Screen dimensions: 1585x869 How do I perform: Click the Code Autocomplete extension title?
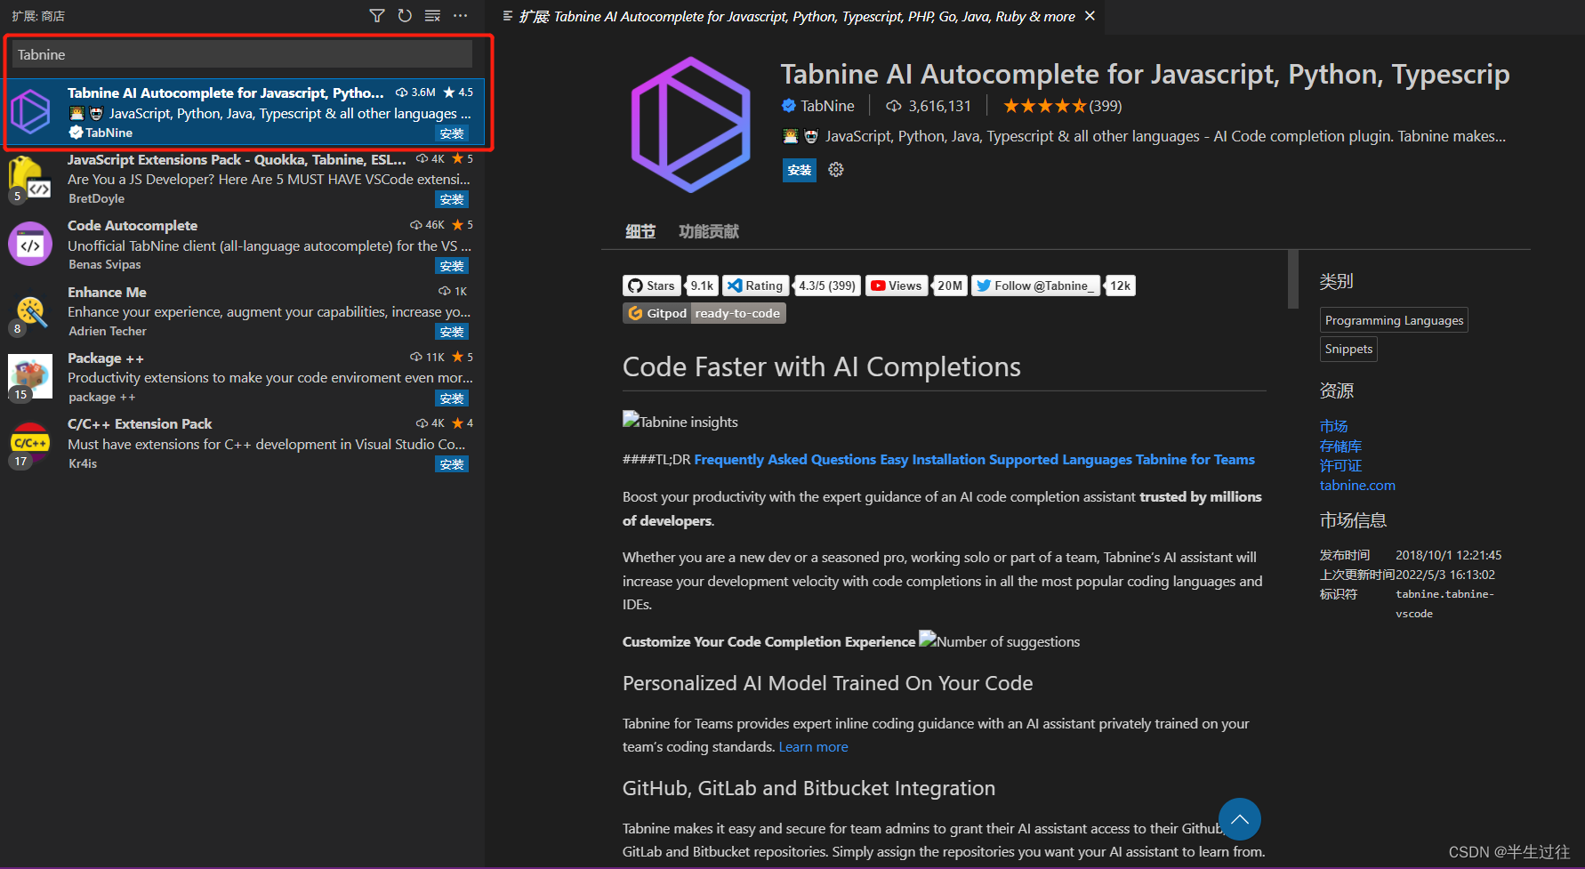pos(133,226)
